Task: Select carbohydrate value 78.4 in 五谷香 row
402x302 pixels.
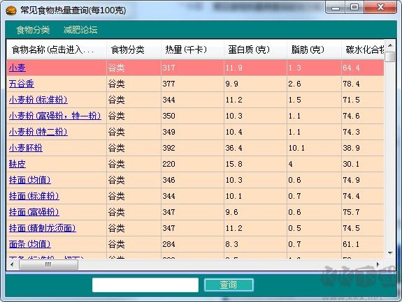Action: coord(351,84)
